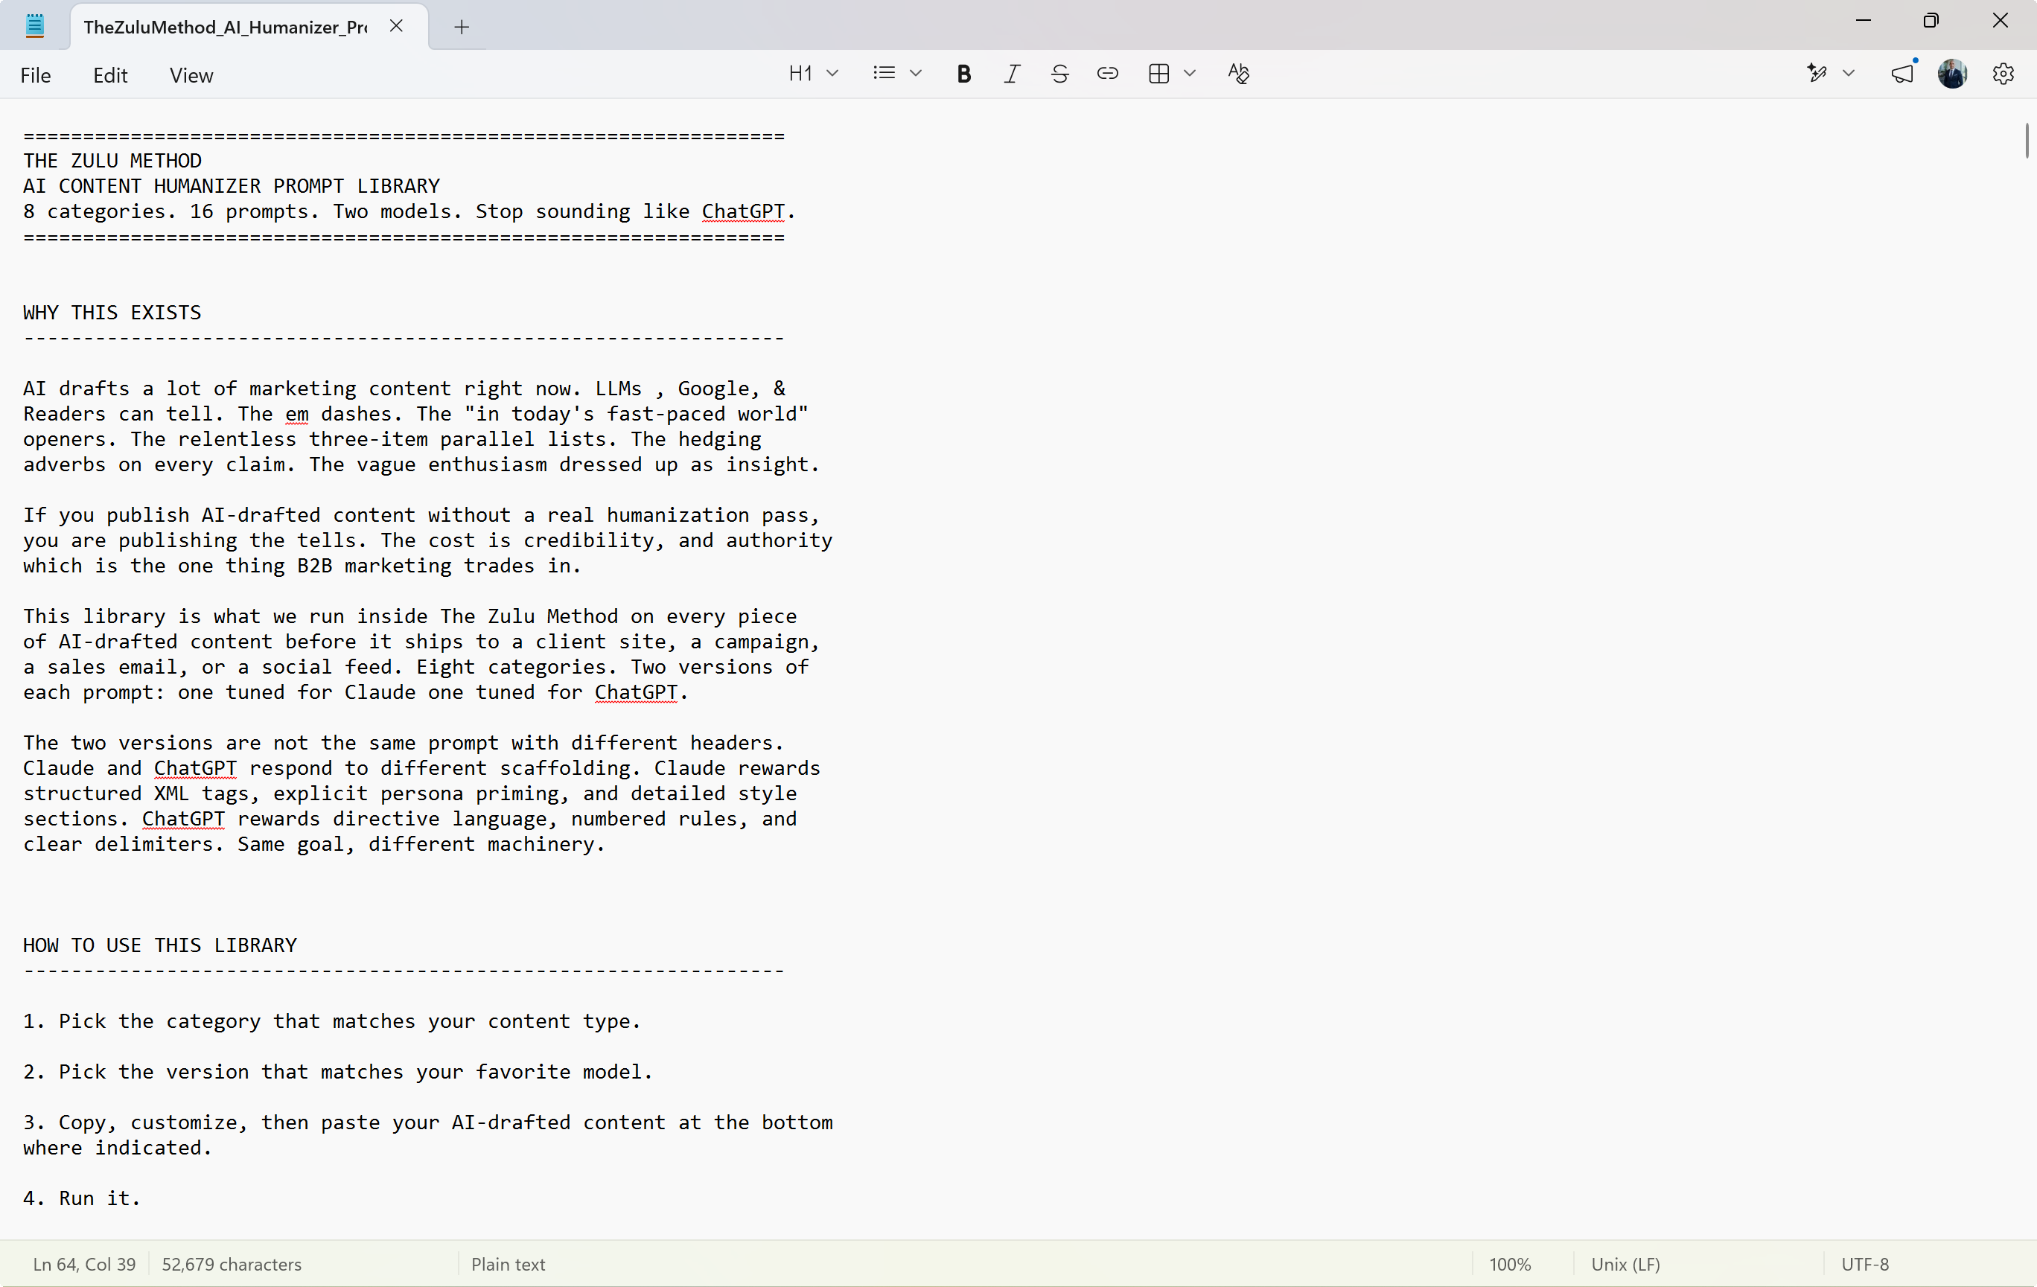
Task: Click the bulleted list icon
Action: tap(884, 74)
